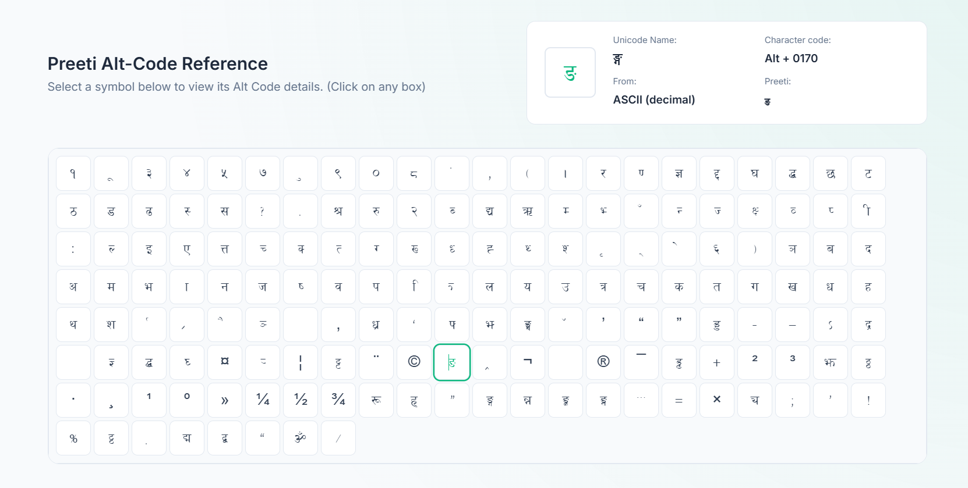
Task: Click the ¾ fraction symbol box
Action: click(x=338, y=400)
